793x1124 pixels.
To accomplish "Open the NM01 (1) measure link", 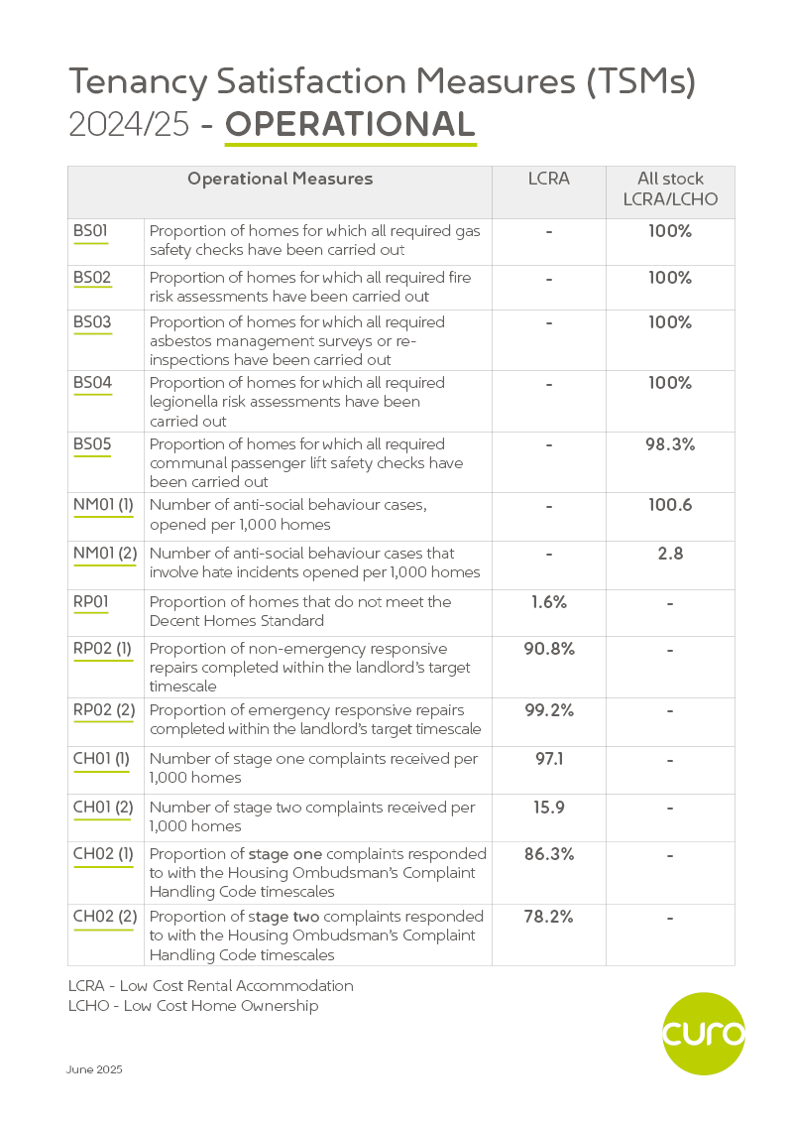I will pos(103,505).
